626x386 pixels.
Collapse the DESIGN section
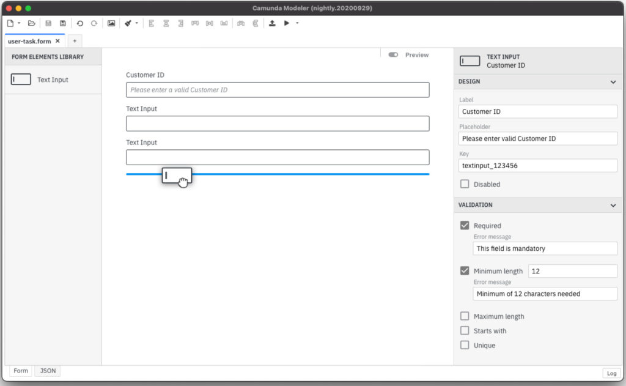(613, 82)
